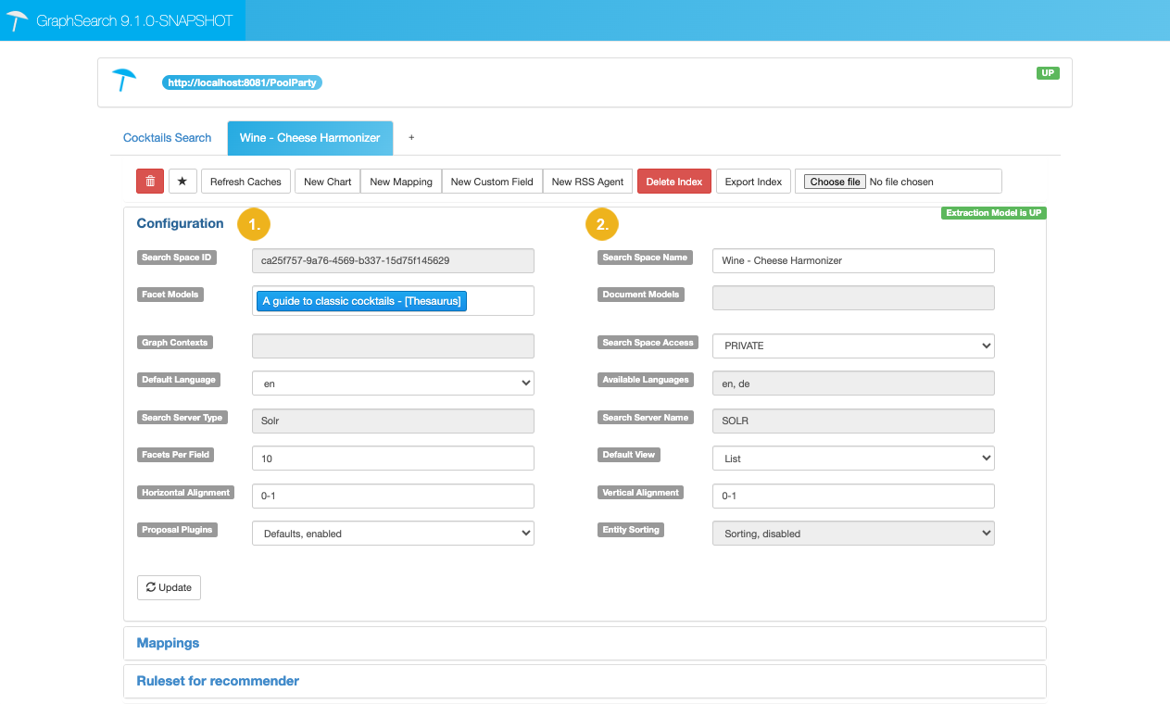Image resolution: width=1170 pixels, height=704 pixels.
Task: Click the Facets Per Field input
Action: click(x=393, y=459)
